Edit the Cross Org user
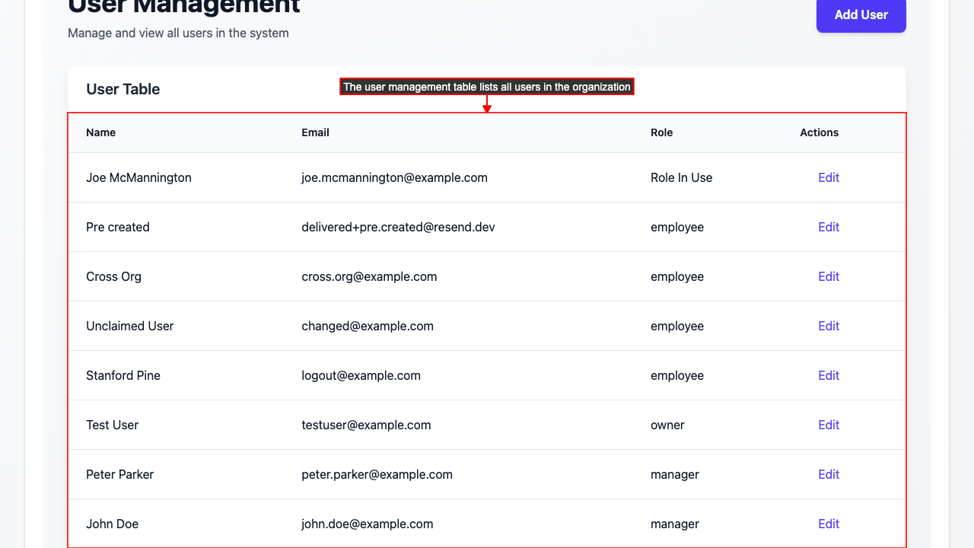 coord(829,276)
